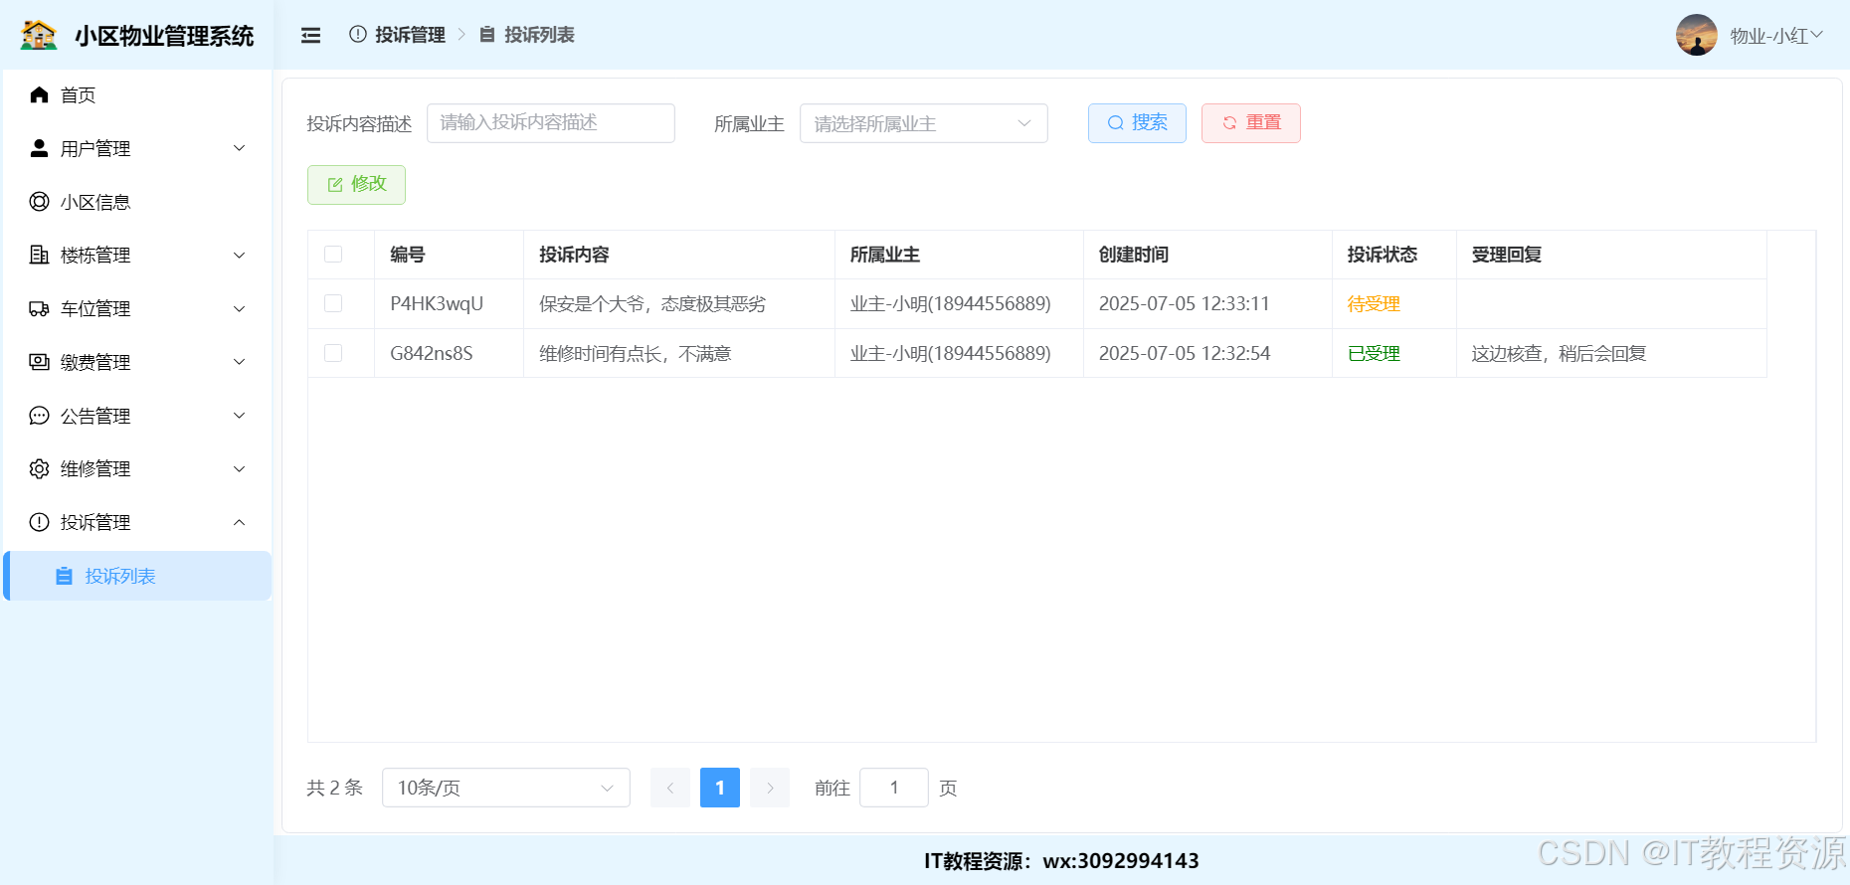The width and height of the screenshot is (1850, 885).
Task: Open the 缴费管理 menu label
Action: click(95, 362)
